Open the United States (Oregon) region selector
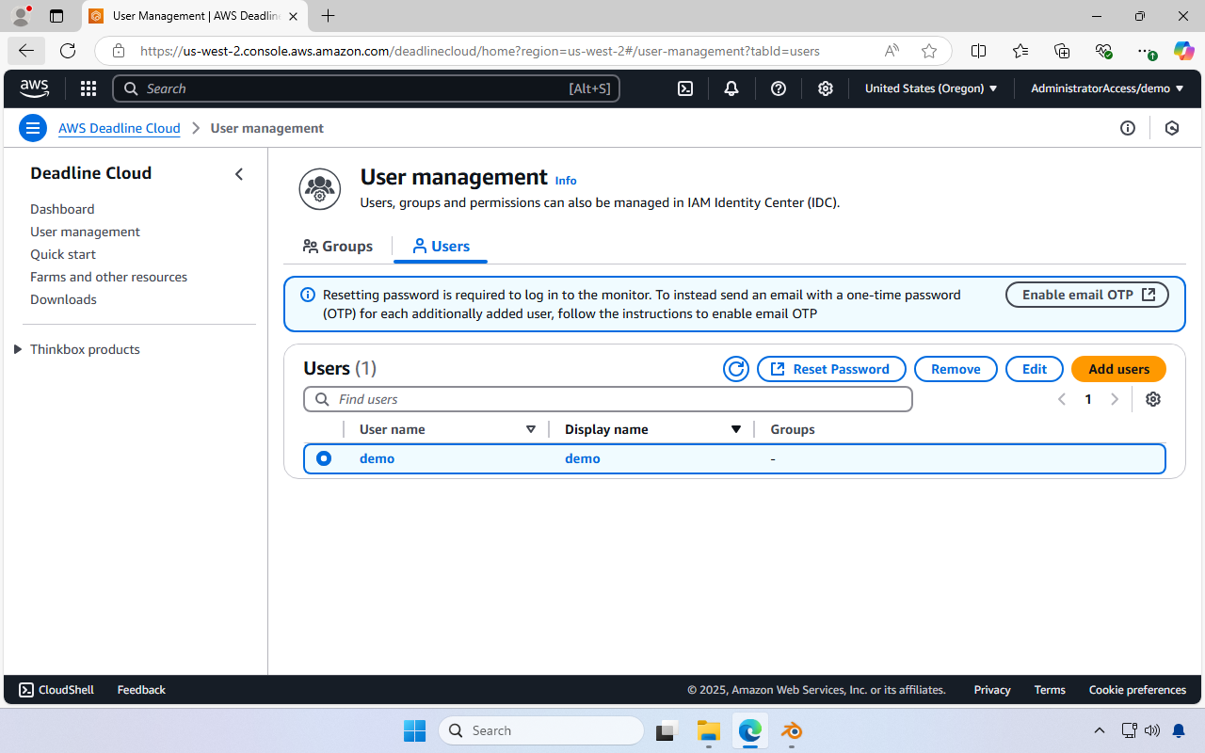The width and height of the screenshot is (1205, 753). click(x=931, y=88)
